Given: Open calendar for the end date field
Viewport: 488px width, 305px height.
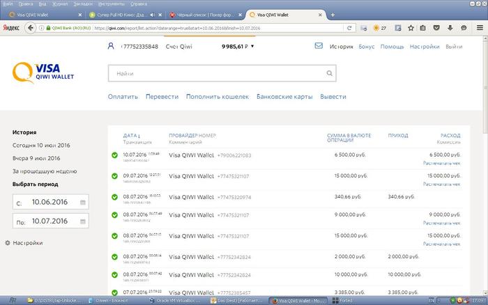Looking at the screenshot, I should pyautogui.click(x=83, y=221).
